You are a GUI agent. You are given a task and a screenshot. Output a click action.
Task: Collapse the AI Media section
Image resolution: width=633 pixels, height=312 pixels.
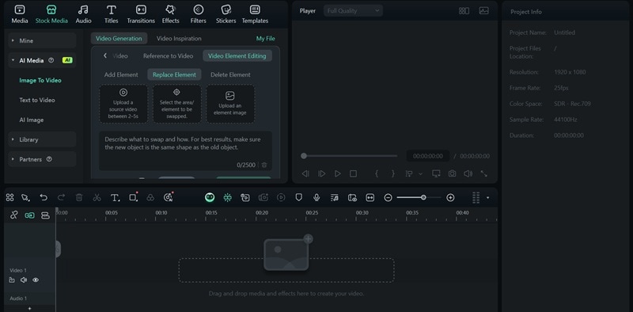[42, 60]
